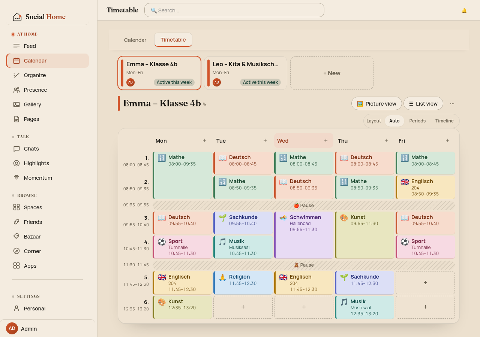The image size is (480, 337).
Task: Click the search input field
Action: coord(234,10)
